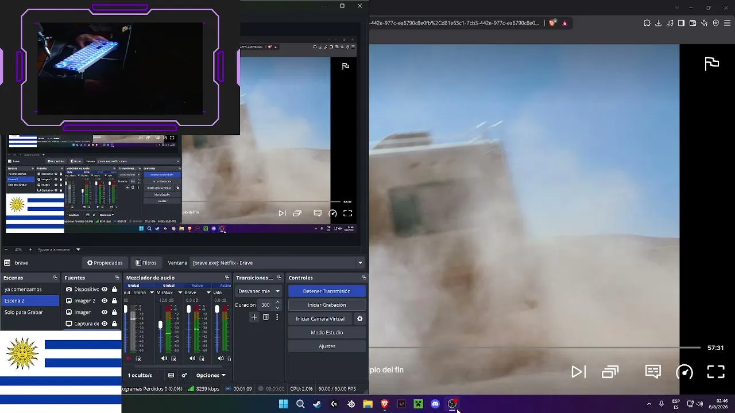Image resolution: width=735 pixels, height=413 pixels.
Task: Toggle lock on the Imagen source
Action: click(x=114, y=312)
